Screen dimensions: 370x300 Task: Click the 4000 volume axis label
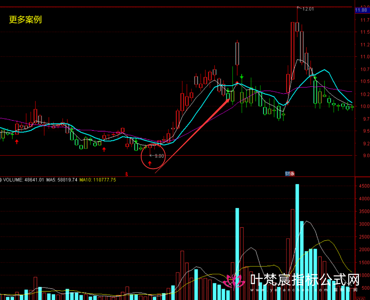click(364, 199)
